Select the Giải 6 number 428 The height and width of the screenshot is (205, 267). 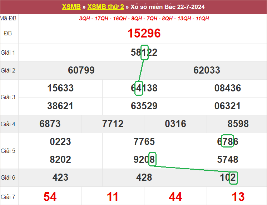(x=144, y=177)
